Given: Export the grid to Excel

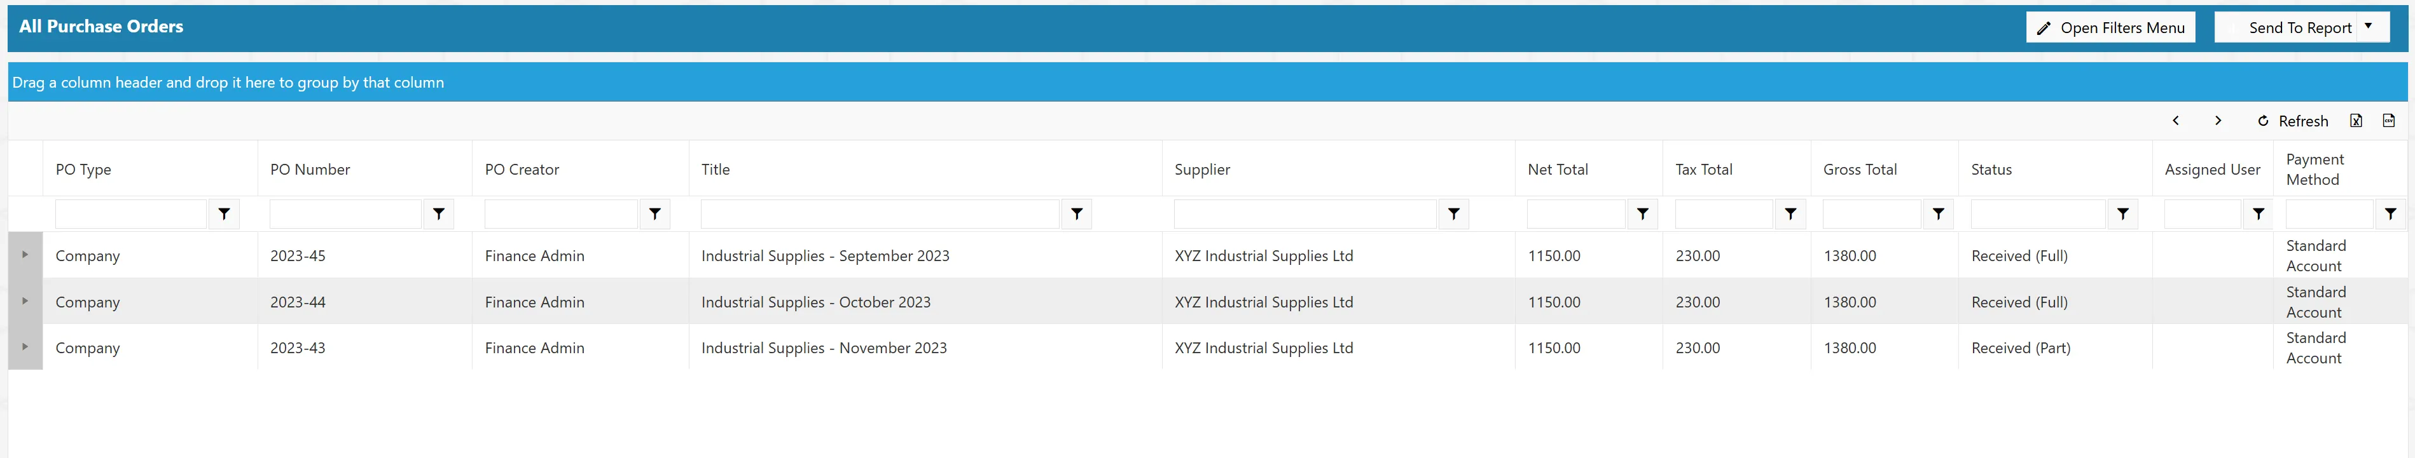Looking at the screenshot, I should pyautogui.click(x=2356, y=121).
